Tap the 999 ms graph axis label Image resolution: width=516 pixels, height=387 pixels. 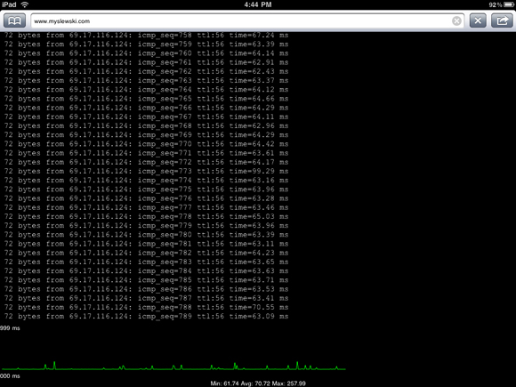(x=10, y=328)
